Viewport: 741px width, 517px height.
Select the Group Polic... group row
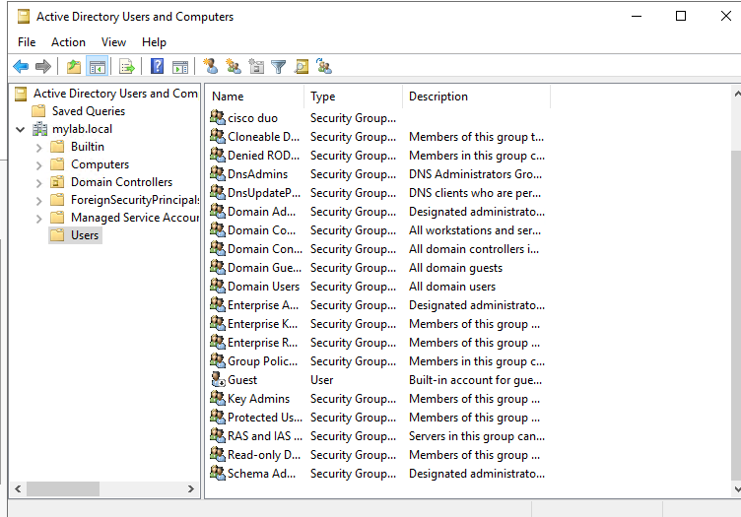pyautogui.click(x=377, y=361)
